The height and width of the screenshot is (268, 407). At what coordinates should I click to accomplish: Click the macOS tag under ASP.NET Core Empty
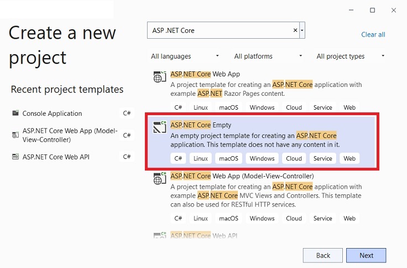(x=228, y=158)
